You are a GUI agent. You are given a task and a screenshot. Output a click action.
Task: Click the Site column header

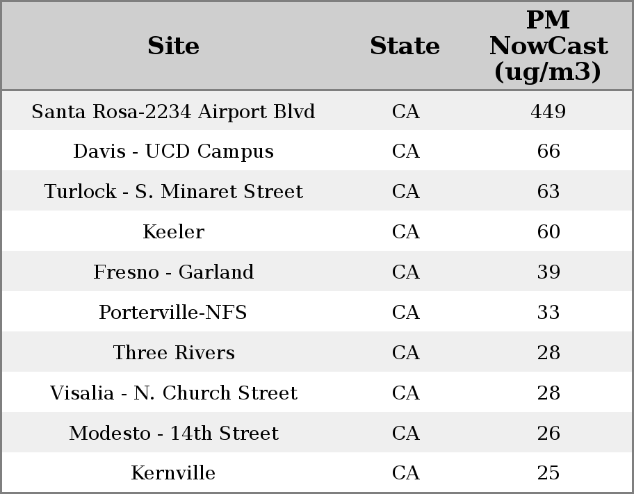[173, 46]
